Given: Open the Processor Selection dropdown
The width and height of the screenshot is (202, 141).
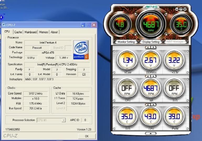Looking at the screenshot, I should click(x=63, y=120).
